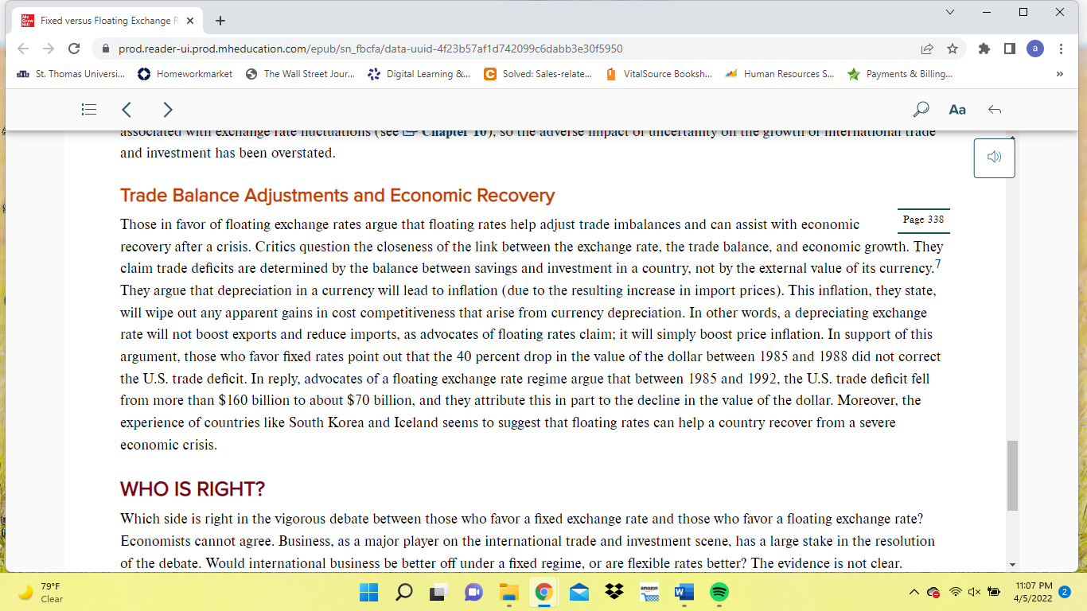The height and width of the screenshot is (611, 1087).
Task: Click the muted volume icon
Action: pyautogui.click(x=975, y=592)
